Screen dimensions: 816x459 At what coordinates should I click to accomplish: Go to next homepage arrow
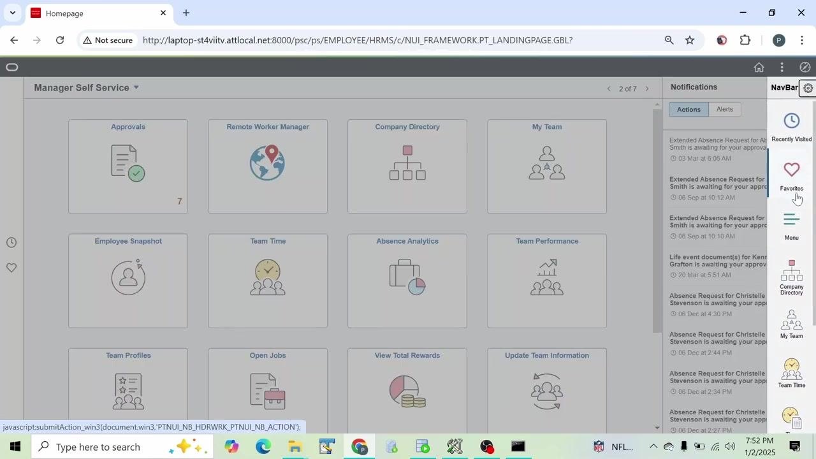(647, 89)
